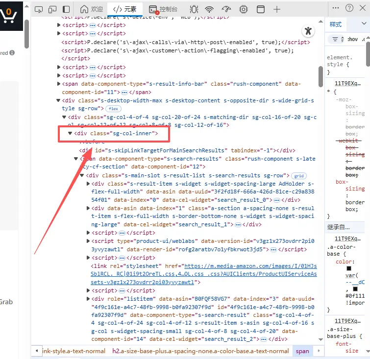Open the DevTools help question icon
The height and width of the screenshot is (359, 370).
click(x=349, y=8)
